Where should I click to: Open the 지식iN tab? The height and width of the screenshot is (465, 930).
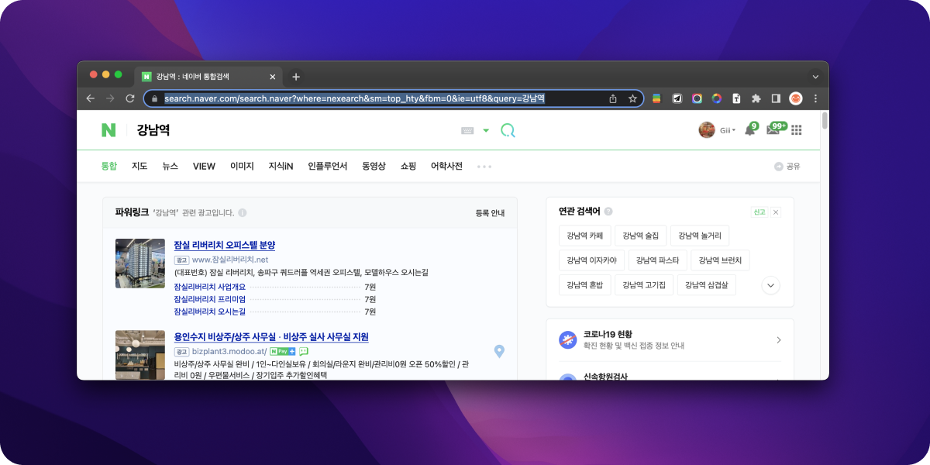coord(281,166)
